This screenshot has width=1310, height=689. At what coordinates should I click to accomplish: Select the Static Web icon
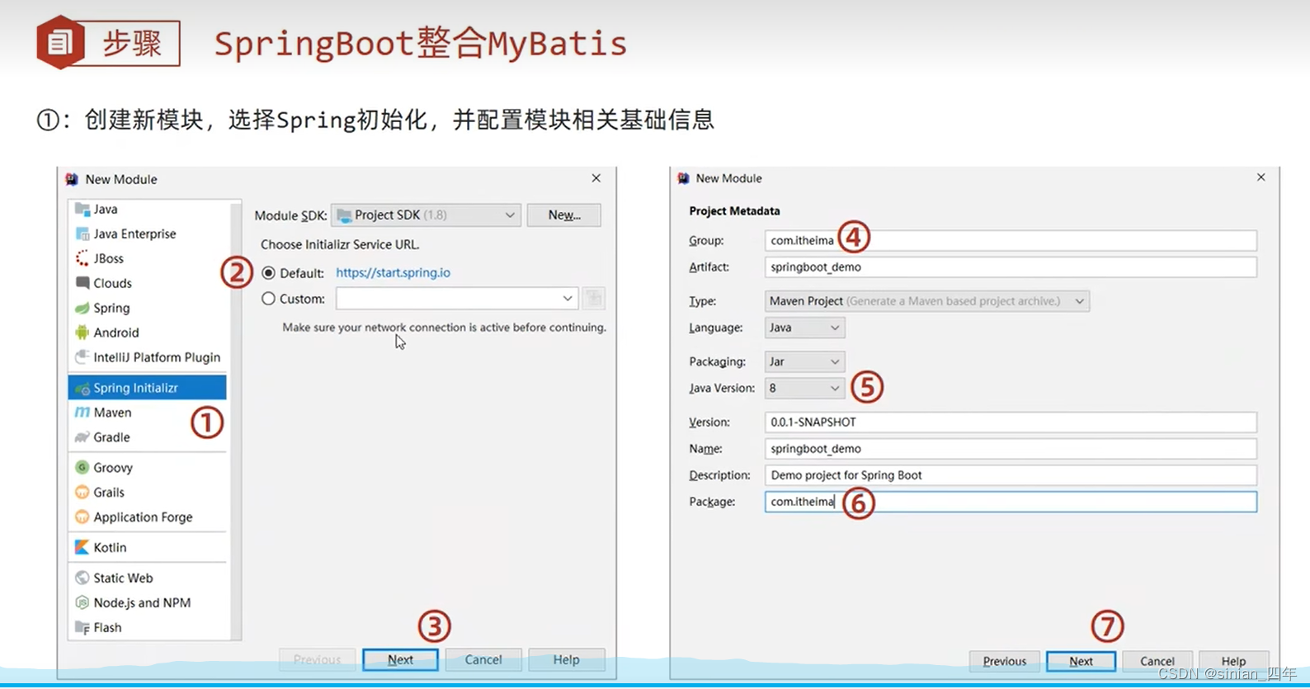(x=82, y=579)
